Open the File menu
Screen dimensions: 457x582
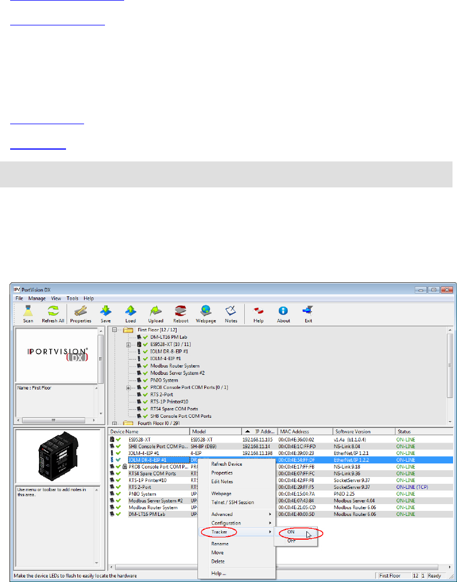tap(19, 299)
